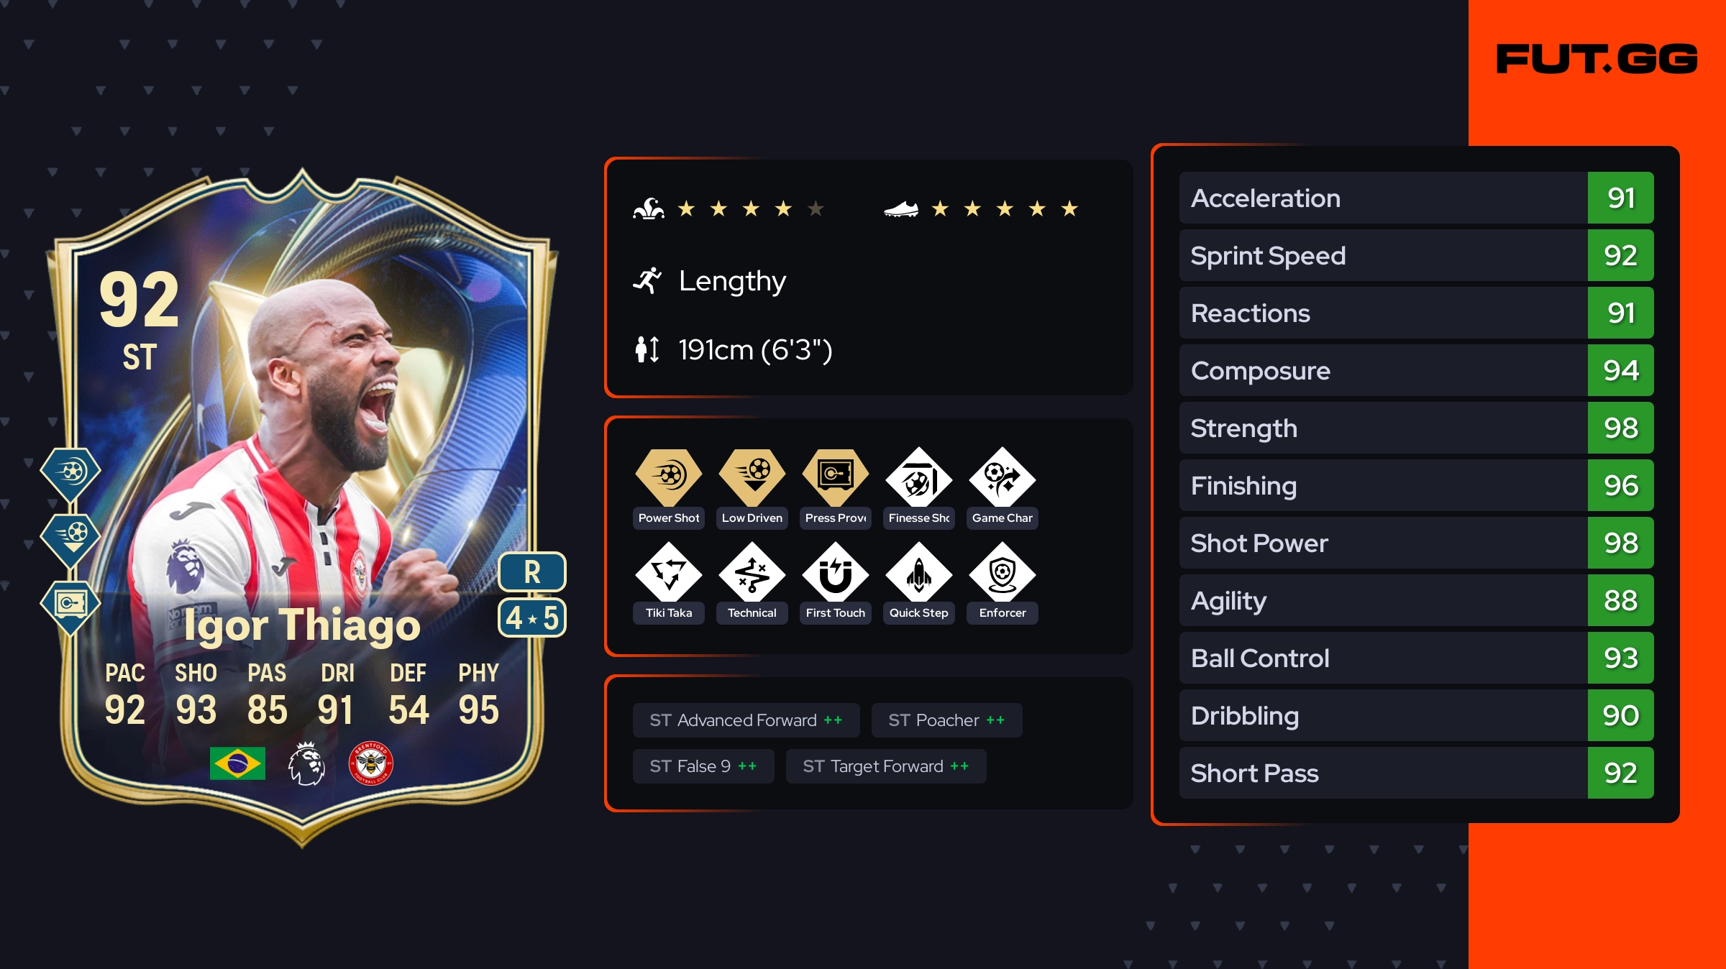Select the ST Target Forward role tag
Screen dimensions: 1726x969
886,766
